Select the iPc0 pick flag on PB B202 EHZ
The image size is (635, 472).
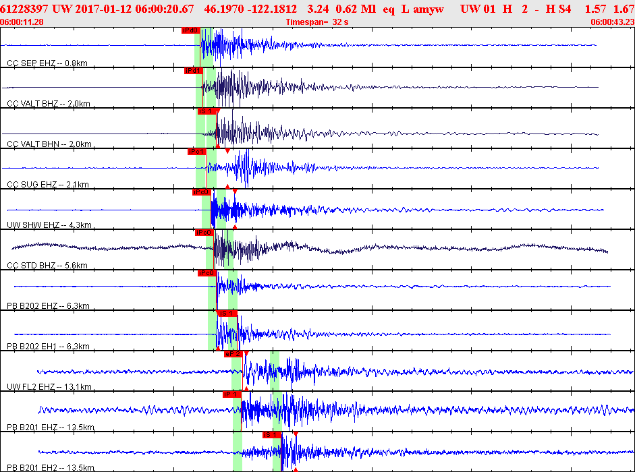click(x=207, y=273)
